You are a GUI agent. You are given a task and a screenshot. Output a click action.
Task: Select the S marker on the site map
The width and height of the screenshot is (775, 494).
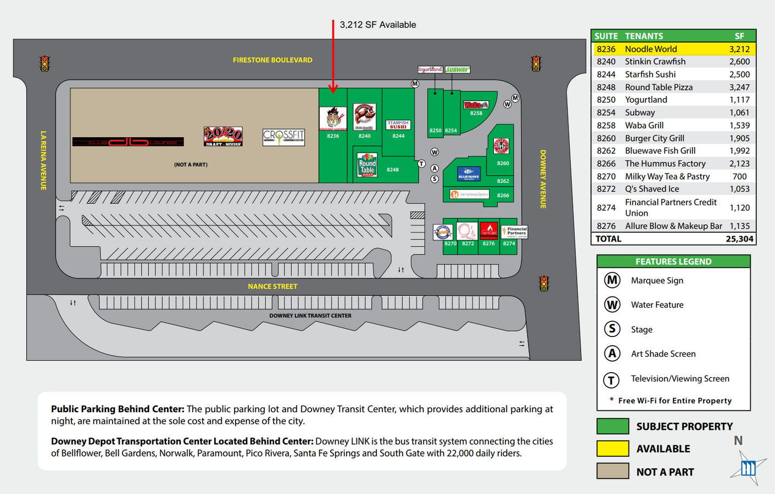pyautogui.click(x=434, y=179)
